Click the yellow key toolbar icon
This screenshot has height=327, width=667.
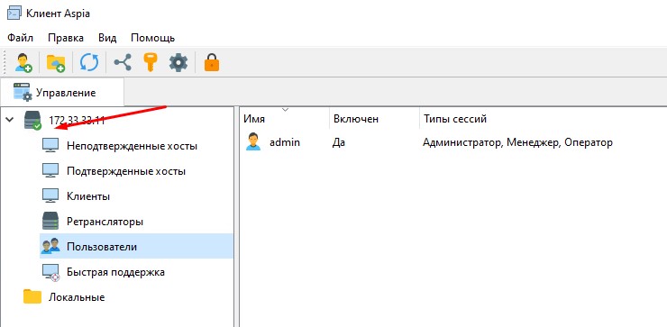[150, 62]
